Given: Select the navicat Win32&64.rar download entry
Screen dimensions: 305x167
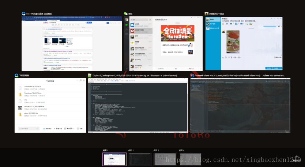Looking at the screenshot, I should pyautogui.click(x=50, y=108).
